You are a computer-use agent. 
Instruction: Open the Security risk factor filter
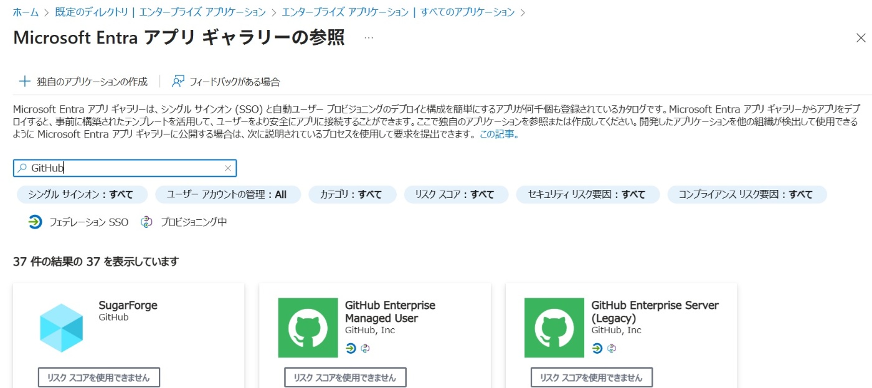click(x=588, y=194)
